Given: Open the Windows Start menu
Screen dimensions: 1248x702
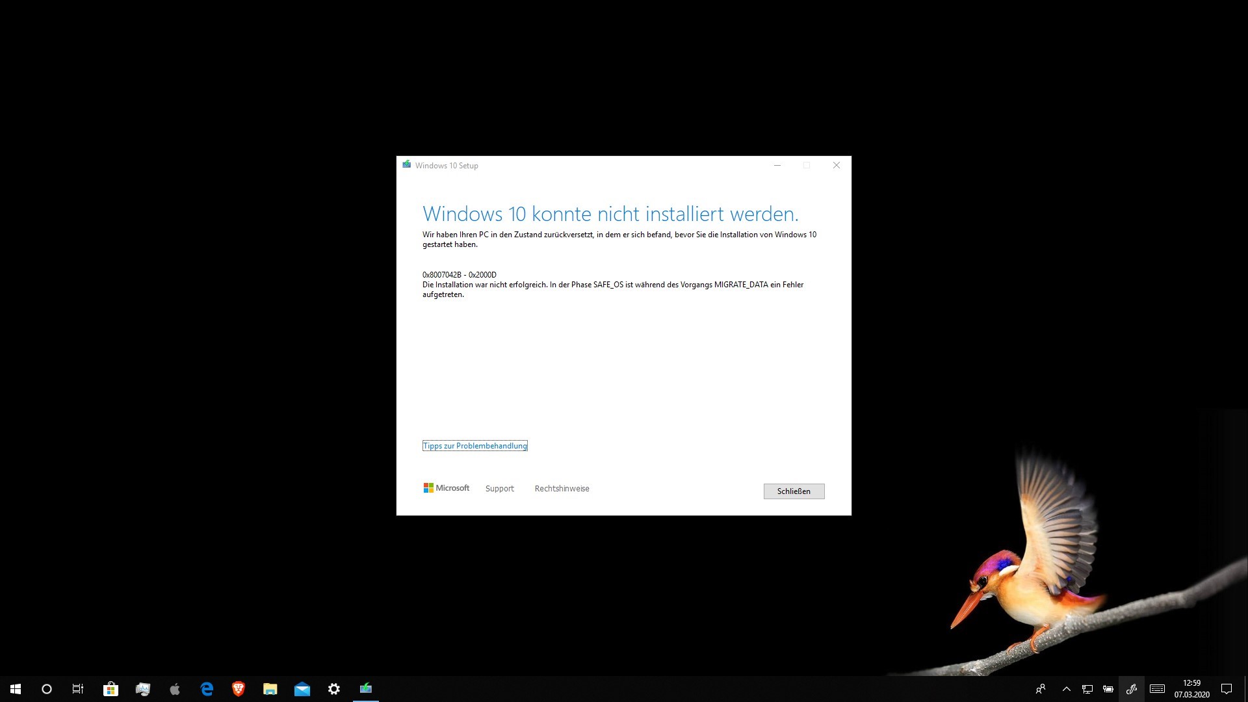Looking at the screenshot, I should (16, 689).
